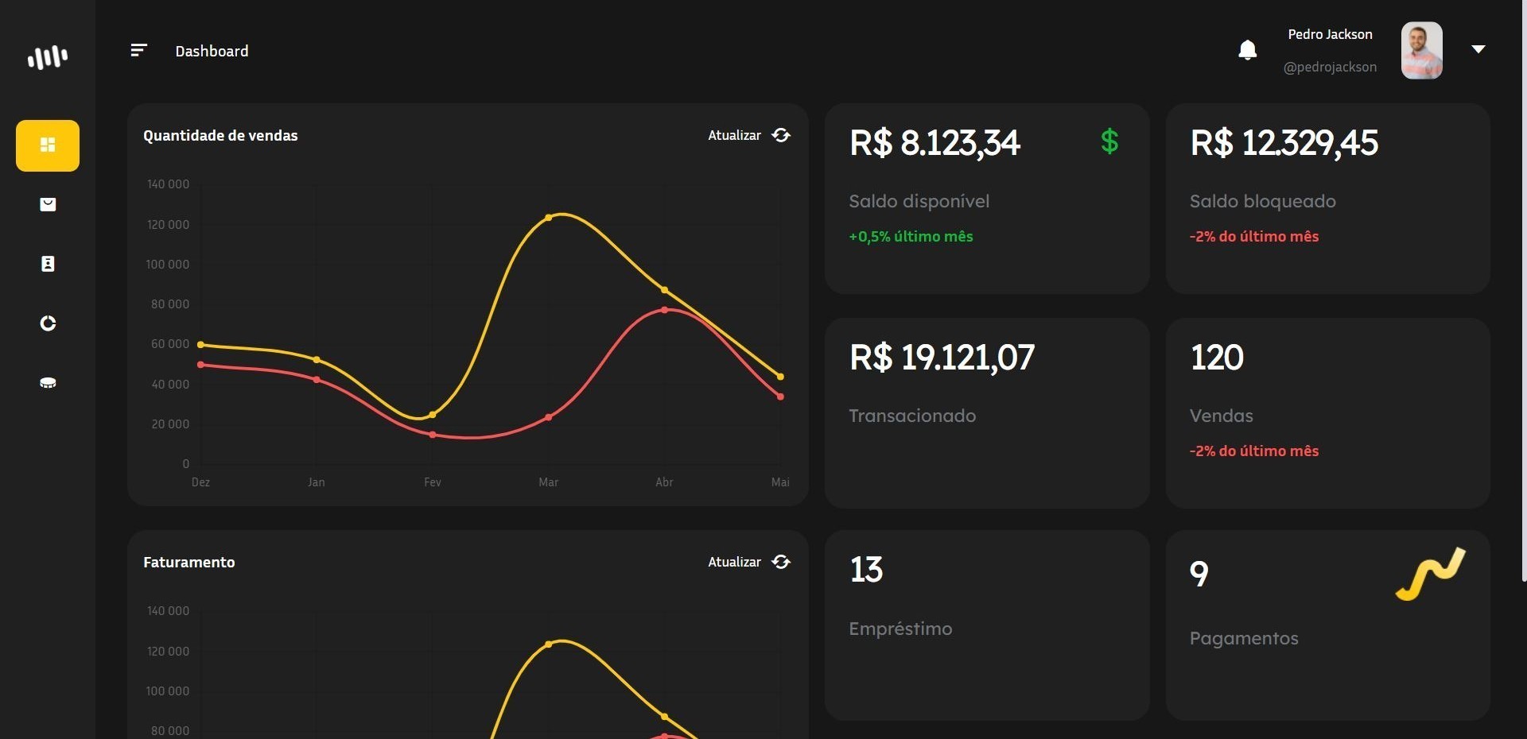
Task: Click the @pedrojackson handle
Action: pos(1330,67)
